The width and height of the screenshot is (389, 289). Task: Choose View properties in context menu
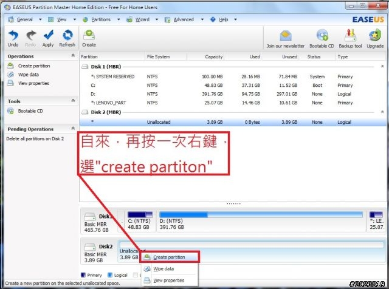click(x=170, y=280)
